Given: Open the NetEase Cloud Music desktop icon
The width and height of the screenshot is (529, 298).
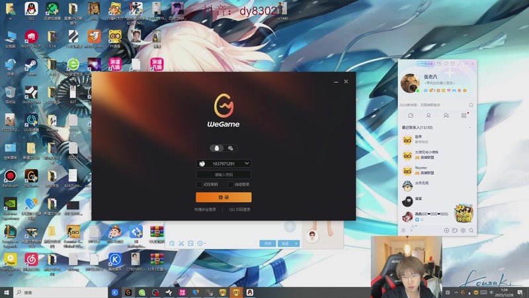Looking at the screenshot, I should click(31, 262).
